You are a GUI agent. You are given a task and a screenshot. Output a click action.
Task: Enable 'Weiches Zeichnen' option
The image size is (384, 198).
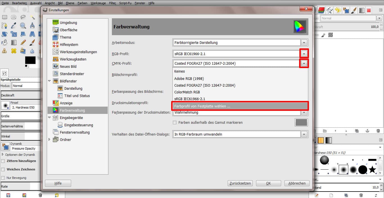(3, 169)
